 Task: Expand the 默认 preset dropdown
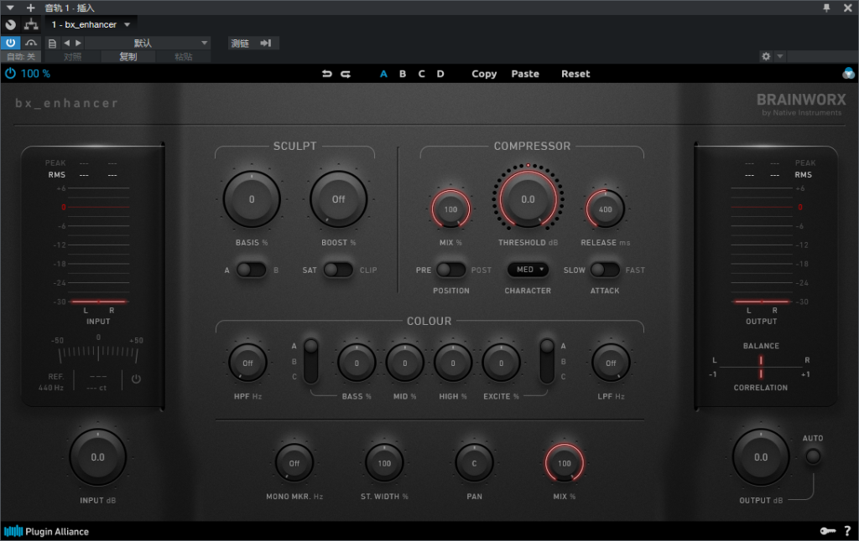[x=148, y=44]
